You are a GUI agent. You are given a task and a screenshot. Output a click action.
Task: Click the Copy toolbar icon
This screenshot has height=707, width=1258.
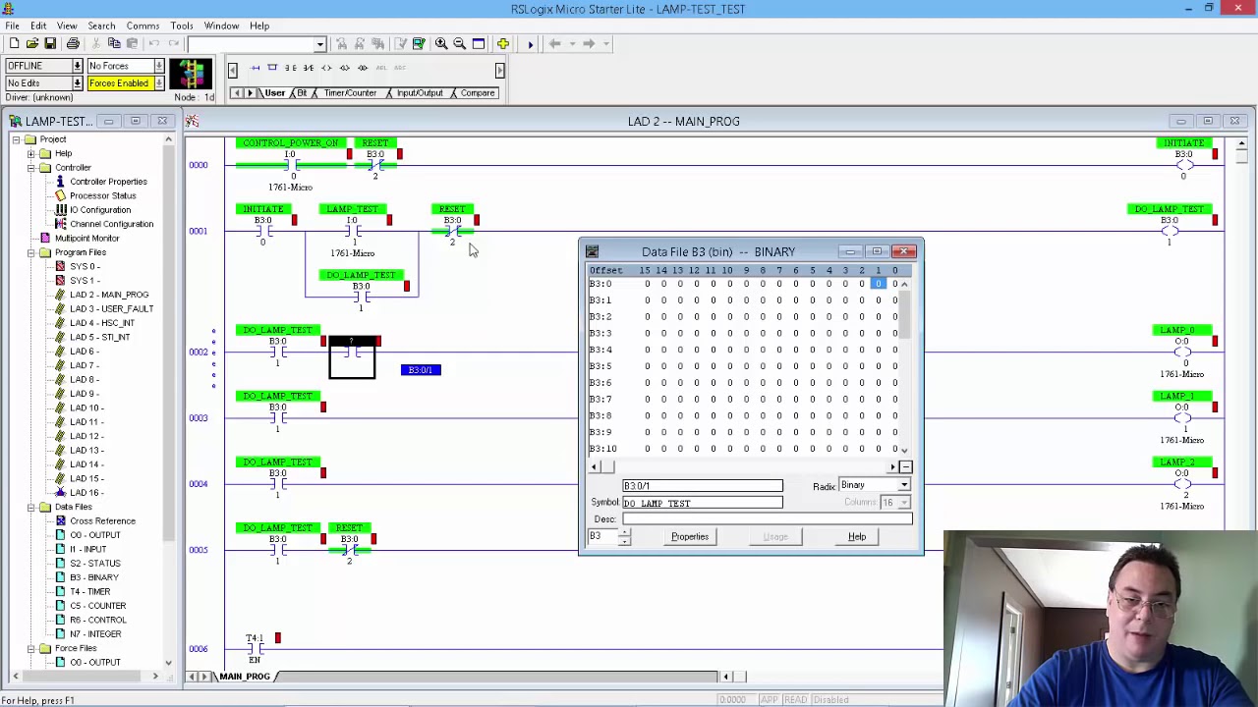point(114,43)
